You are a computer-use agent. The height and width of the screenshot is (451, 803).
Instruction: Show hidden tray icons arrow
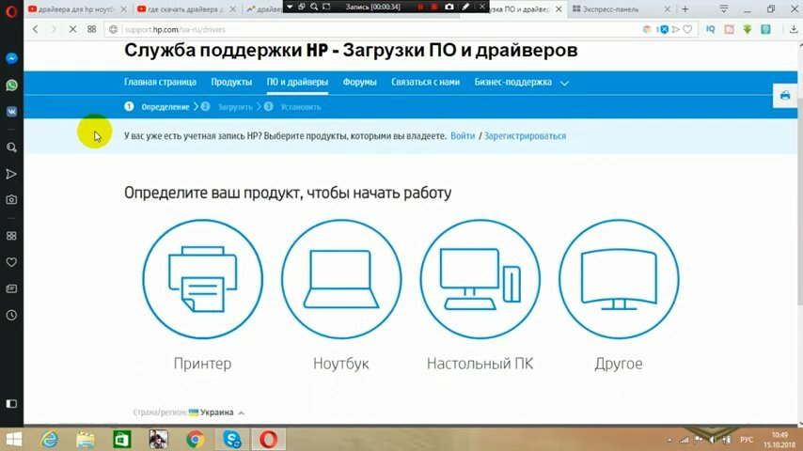(x=669, y=440)
